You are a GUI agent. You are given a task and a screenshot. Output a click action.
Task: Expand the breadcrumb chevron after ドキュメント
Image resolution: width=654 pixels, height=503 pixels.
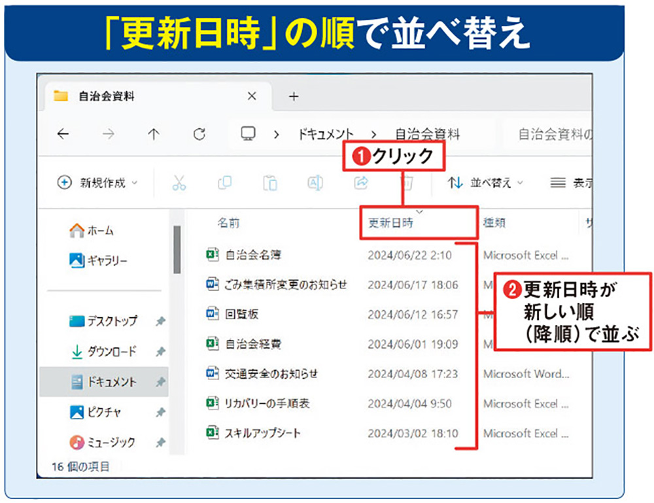pyautogui.click(x=373, y=133)
